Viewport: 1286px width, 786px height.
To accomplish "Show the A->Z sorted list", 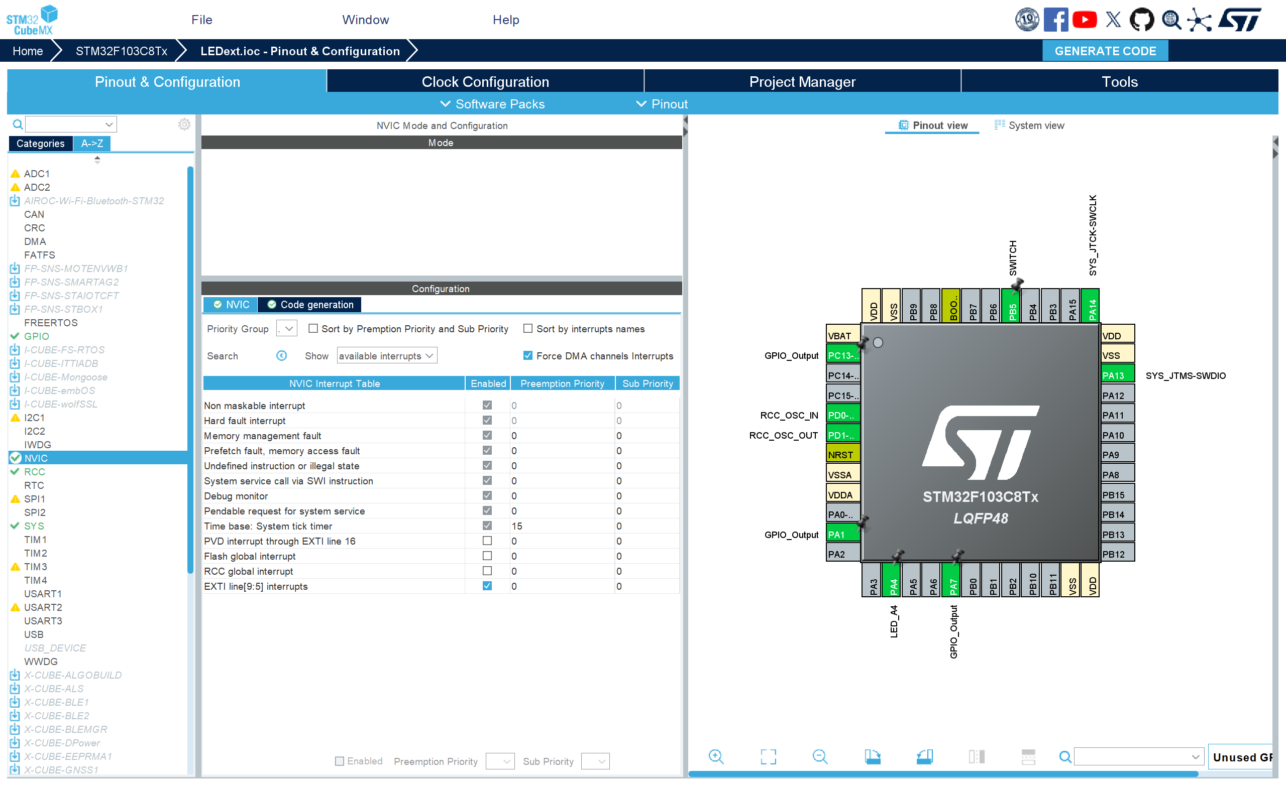I will tap(92, 144).
